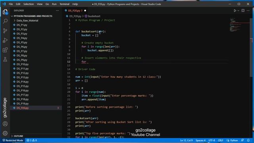Open the View menu
254x143 pixels.
click(40, 4)
